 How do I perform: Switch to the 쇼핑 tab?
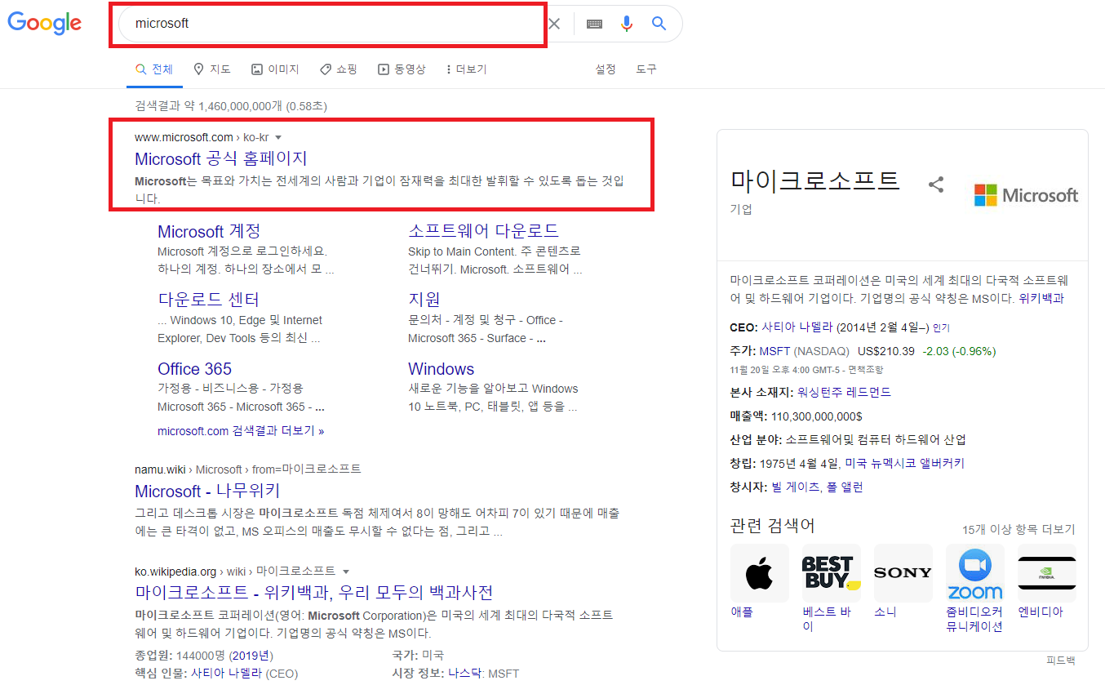(338, 69)
